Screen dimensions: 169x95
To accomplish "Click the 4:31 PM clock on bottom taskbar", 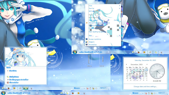I will (x=161, y=93).
